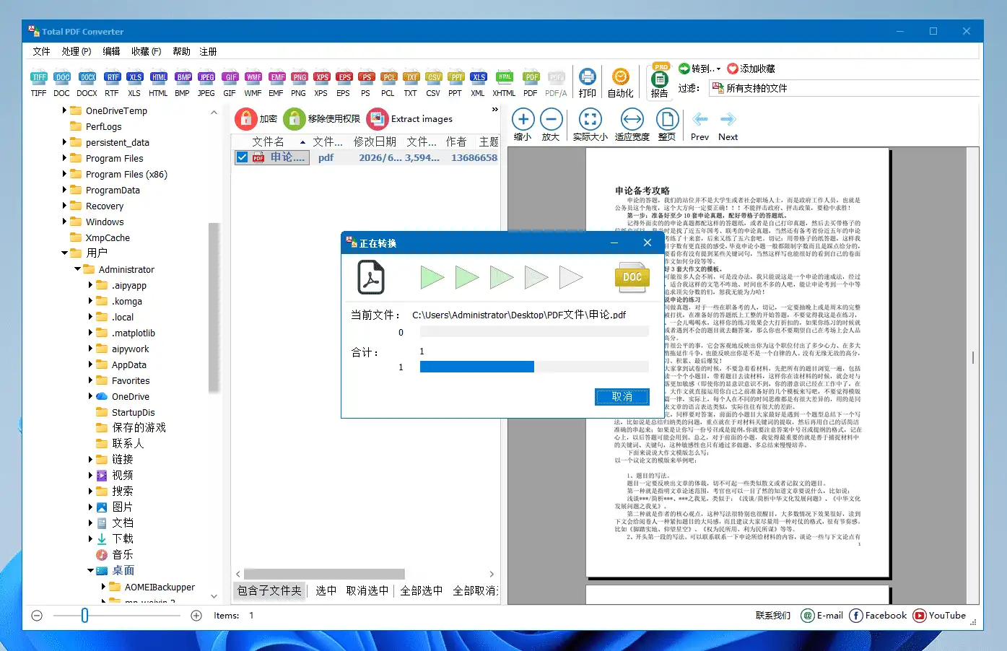Click 移除使用权限 remove permissions

(322, 118)
